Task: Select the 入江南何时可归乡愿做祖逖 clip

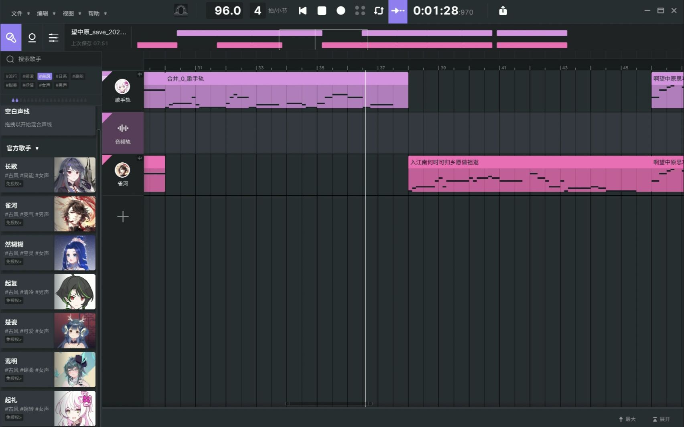Action: (530, 174)
